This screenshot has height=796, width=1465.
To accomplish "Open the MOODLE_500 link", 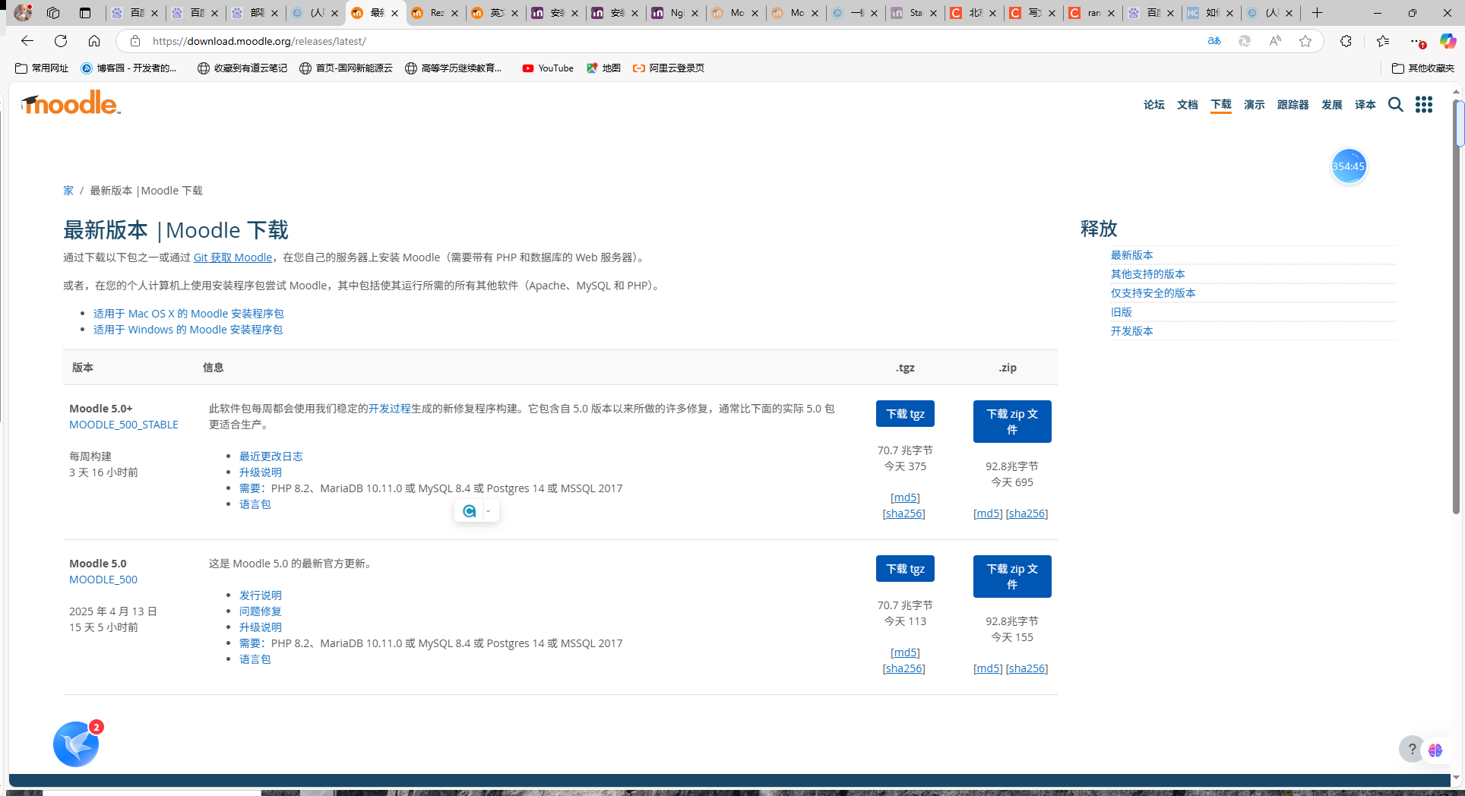I will [103, 580].
